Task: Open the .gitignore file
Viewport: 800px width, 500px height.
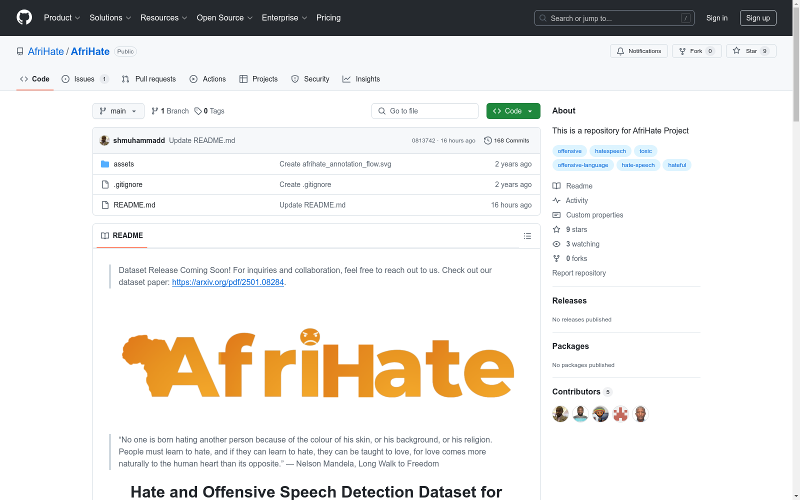Action: 128,184
